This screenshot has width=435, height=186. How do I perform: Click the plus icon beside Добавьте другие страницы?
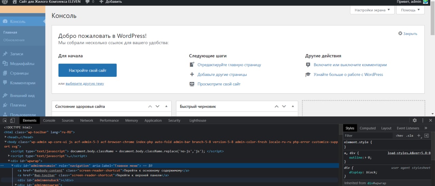pyautogui.click(x=192, y=74)
